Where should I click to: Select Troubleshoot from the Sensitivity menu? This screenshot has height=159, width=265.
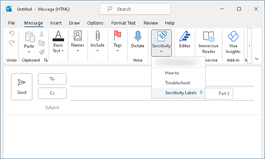[x=177, y=83]
